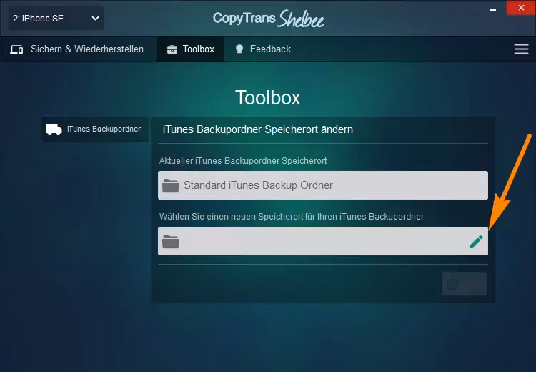Click the folder icon in new location field
Image resolution: width=536 pixels, height=372 pixels.
(x=170, y=242)
